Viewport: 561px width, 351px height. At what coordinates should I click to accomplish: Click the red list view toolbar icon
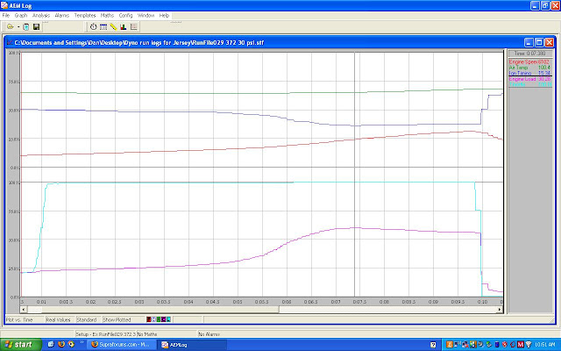(133, 27)
